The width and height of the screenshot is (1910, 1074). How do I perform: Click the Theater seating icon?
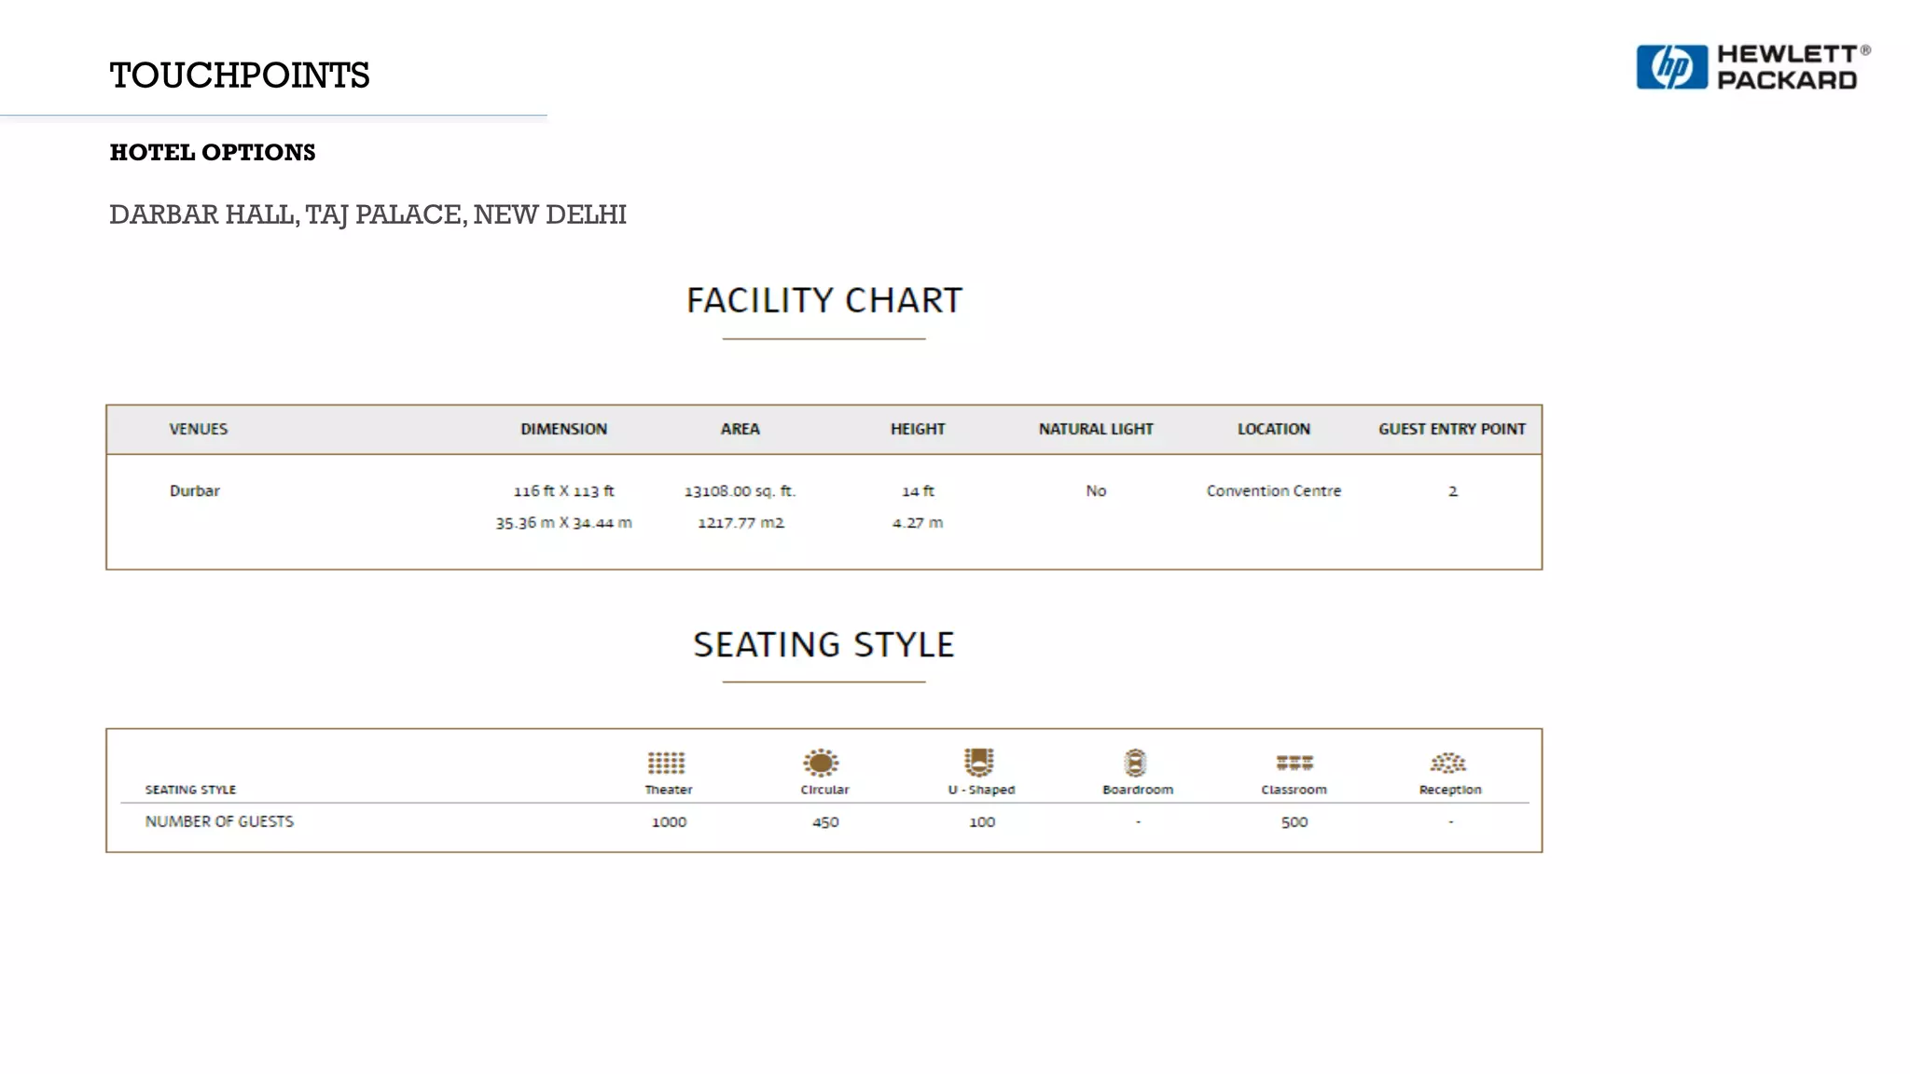(x=667, y=764)
